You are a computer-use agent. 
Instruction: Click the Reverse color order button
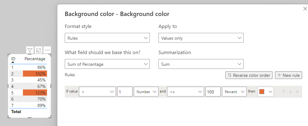(249, 75)
